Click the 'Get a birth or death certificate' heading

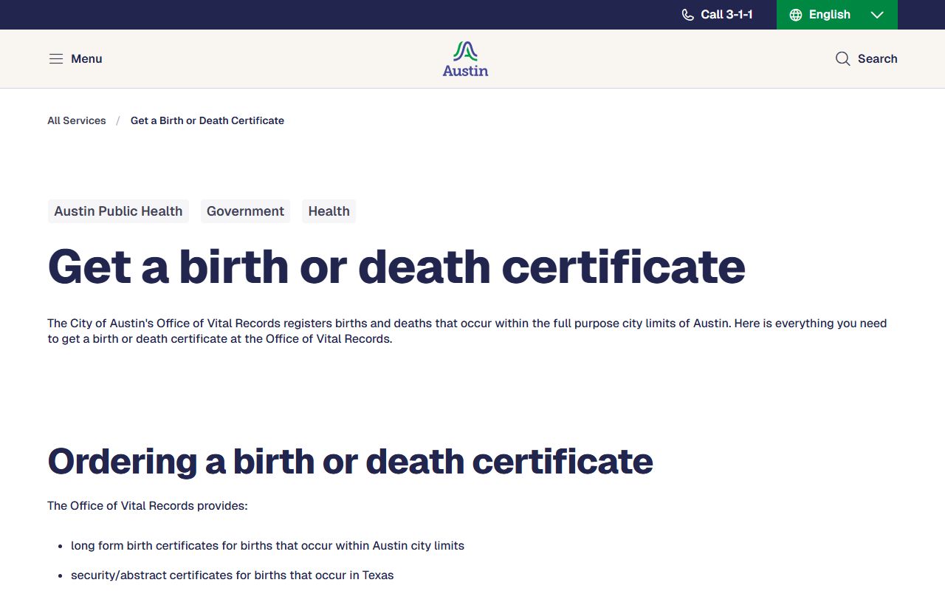tap(396, 266)
